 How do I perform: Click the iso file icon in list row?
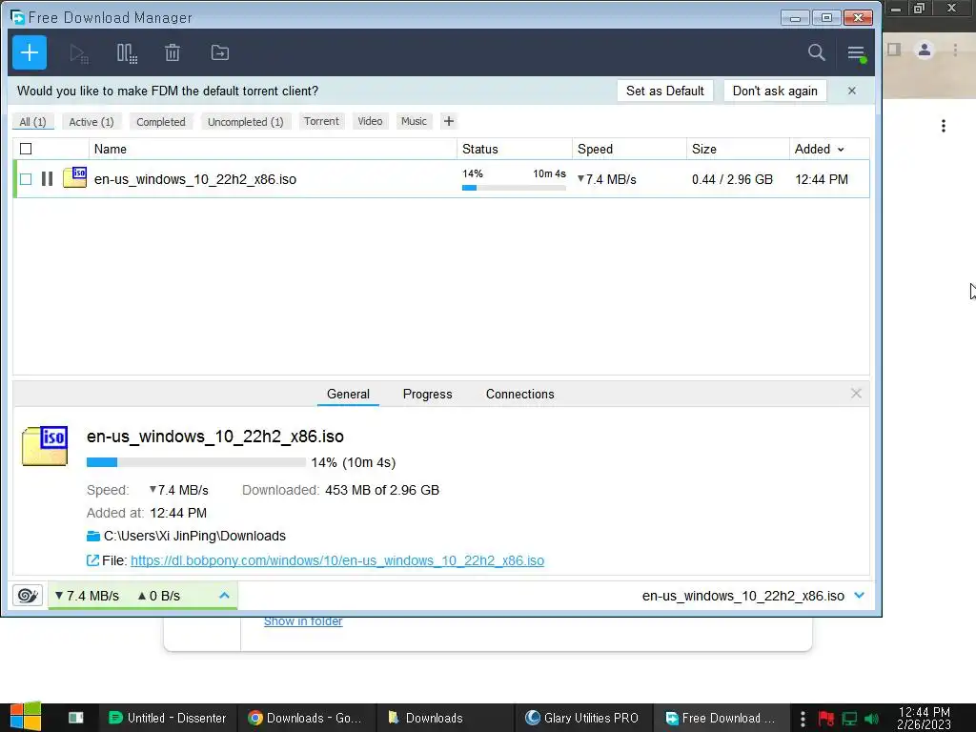[74, 177]
